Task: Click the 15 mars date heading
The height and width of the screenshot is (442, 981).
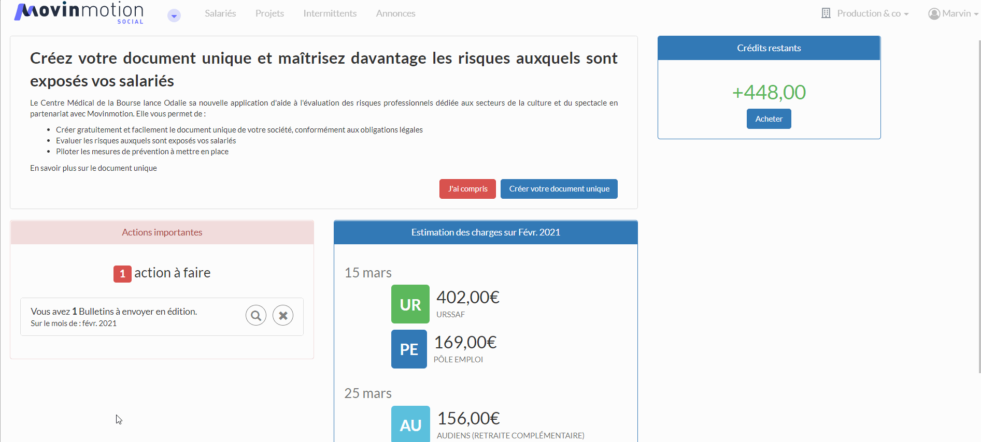Action: coord(368,273)
